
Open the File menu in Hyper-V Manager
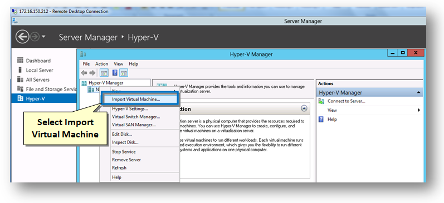pyautogui.click(x=86, y=64)
